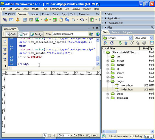Click Connect to remote host icon
The width and height of the screenshot is (155, 140).
tap(106, 43)
